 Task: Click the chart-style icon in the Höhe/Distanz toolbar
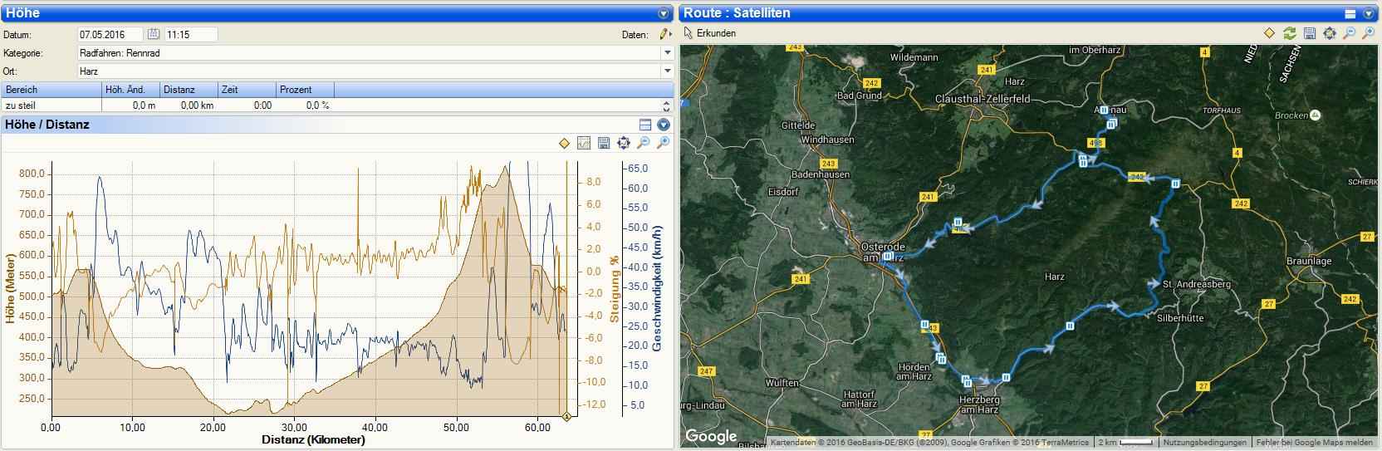pos(584,144)
